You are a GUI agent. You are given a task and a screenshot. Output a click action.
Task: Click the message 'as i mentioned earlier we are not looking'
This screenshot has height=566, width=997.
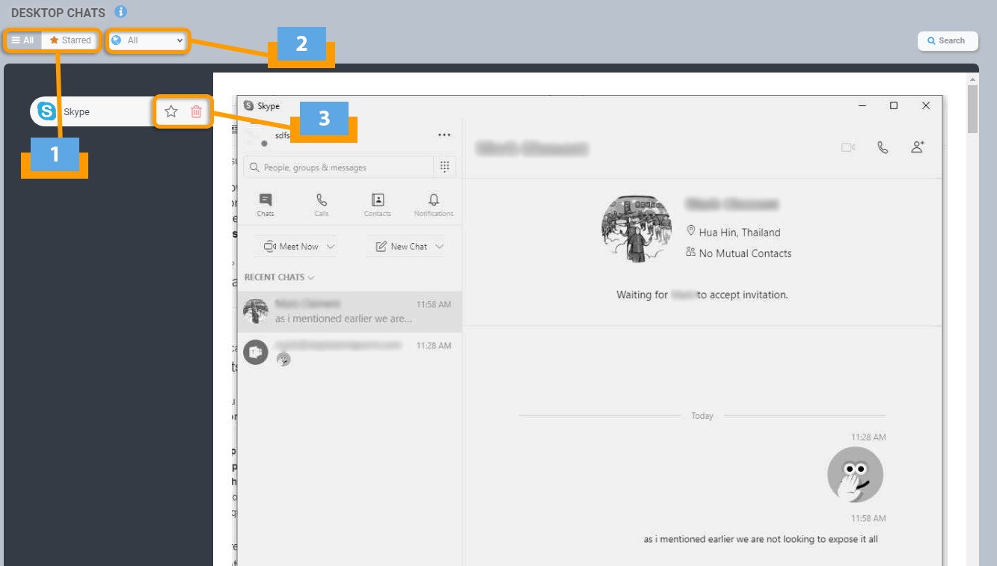click(x=761, y=539)
